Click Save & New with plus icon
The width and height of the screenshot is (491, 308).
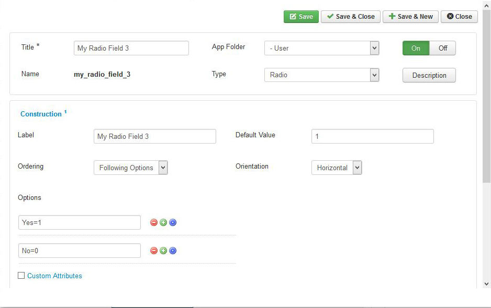pyautogui.click(x=410, y=17)
